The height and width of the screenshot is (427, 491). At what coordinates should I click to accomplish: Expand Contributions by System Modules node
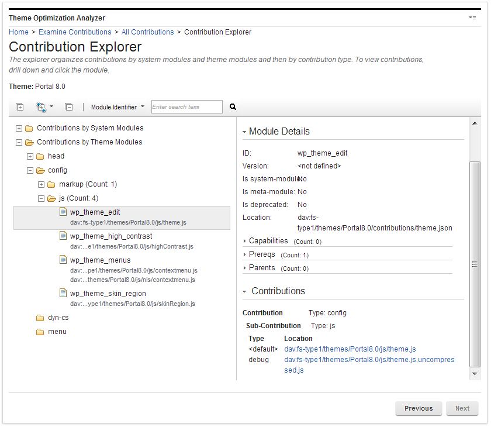click(19, 128)
